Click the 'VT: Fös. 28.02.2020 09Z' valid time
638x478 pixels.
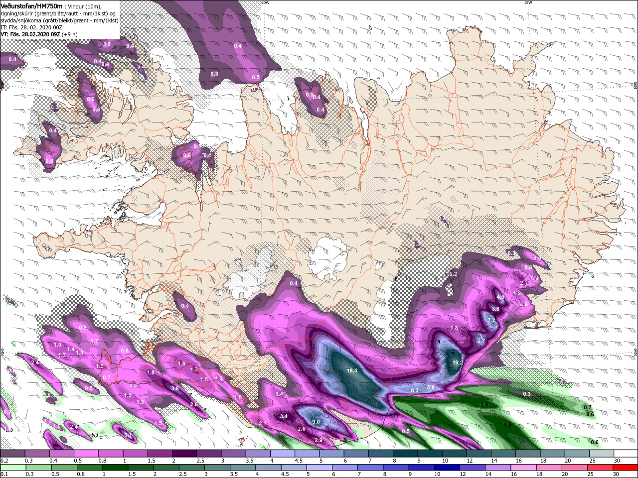(30, 34)
